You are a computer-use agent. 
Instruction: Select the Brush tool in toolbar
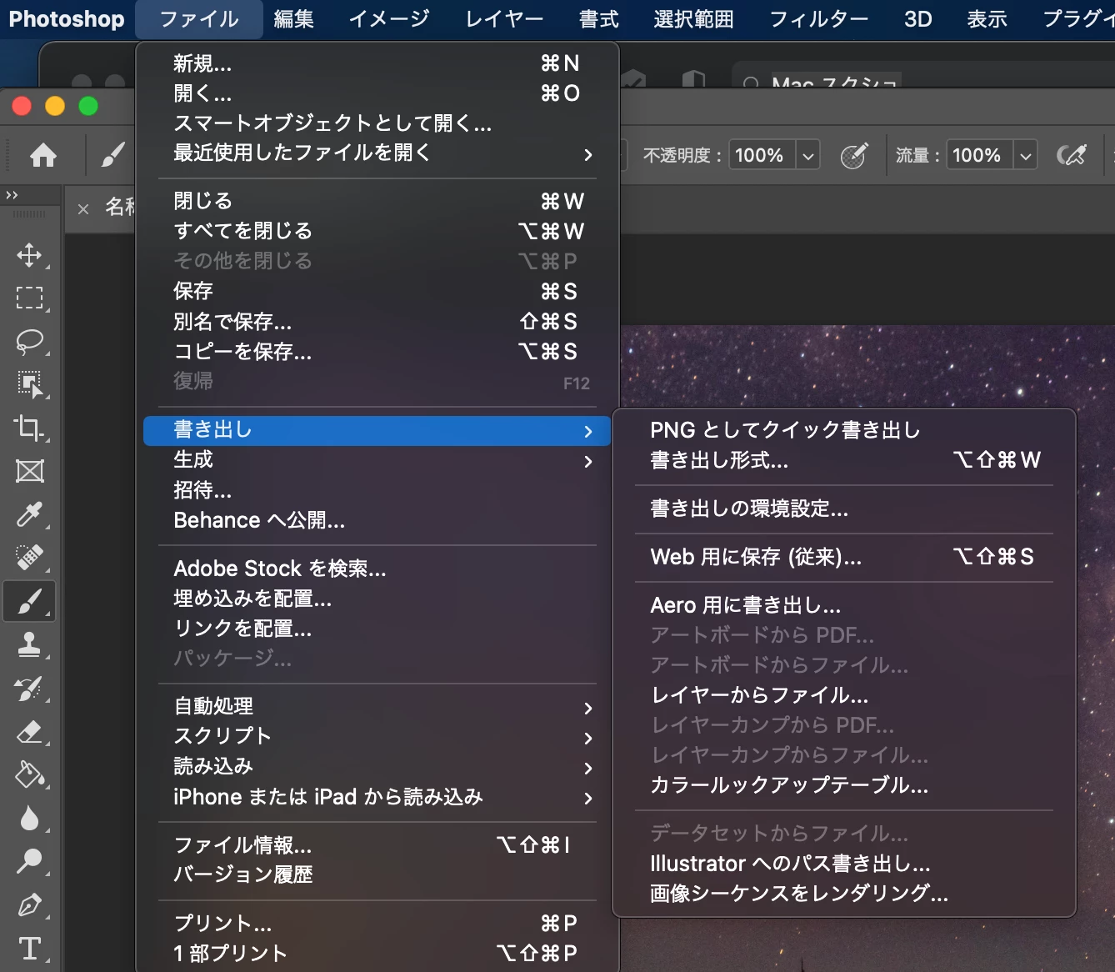pyautogui.click(x=29, y=601)
